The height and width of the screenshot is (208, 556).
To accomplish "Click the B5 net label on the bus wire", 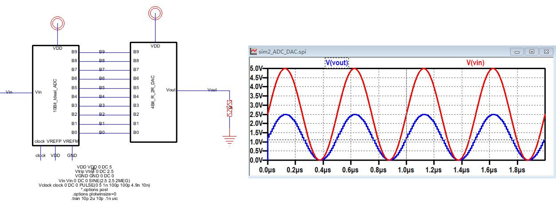I will pos(102,88).
